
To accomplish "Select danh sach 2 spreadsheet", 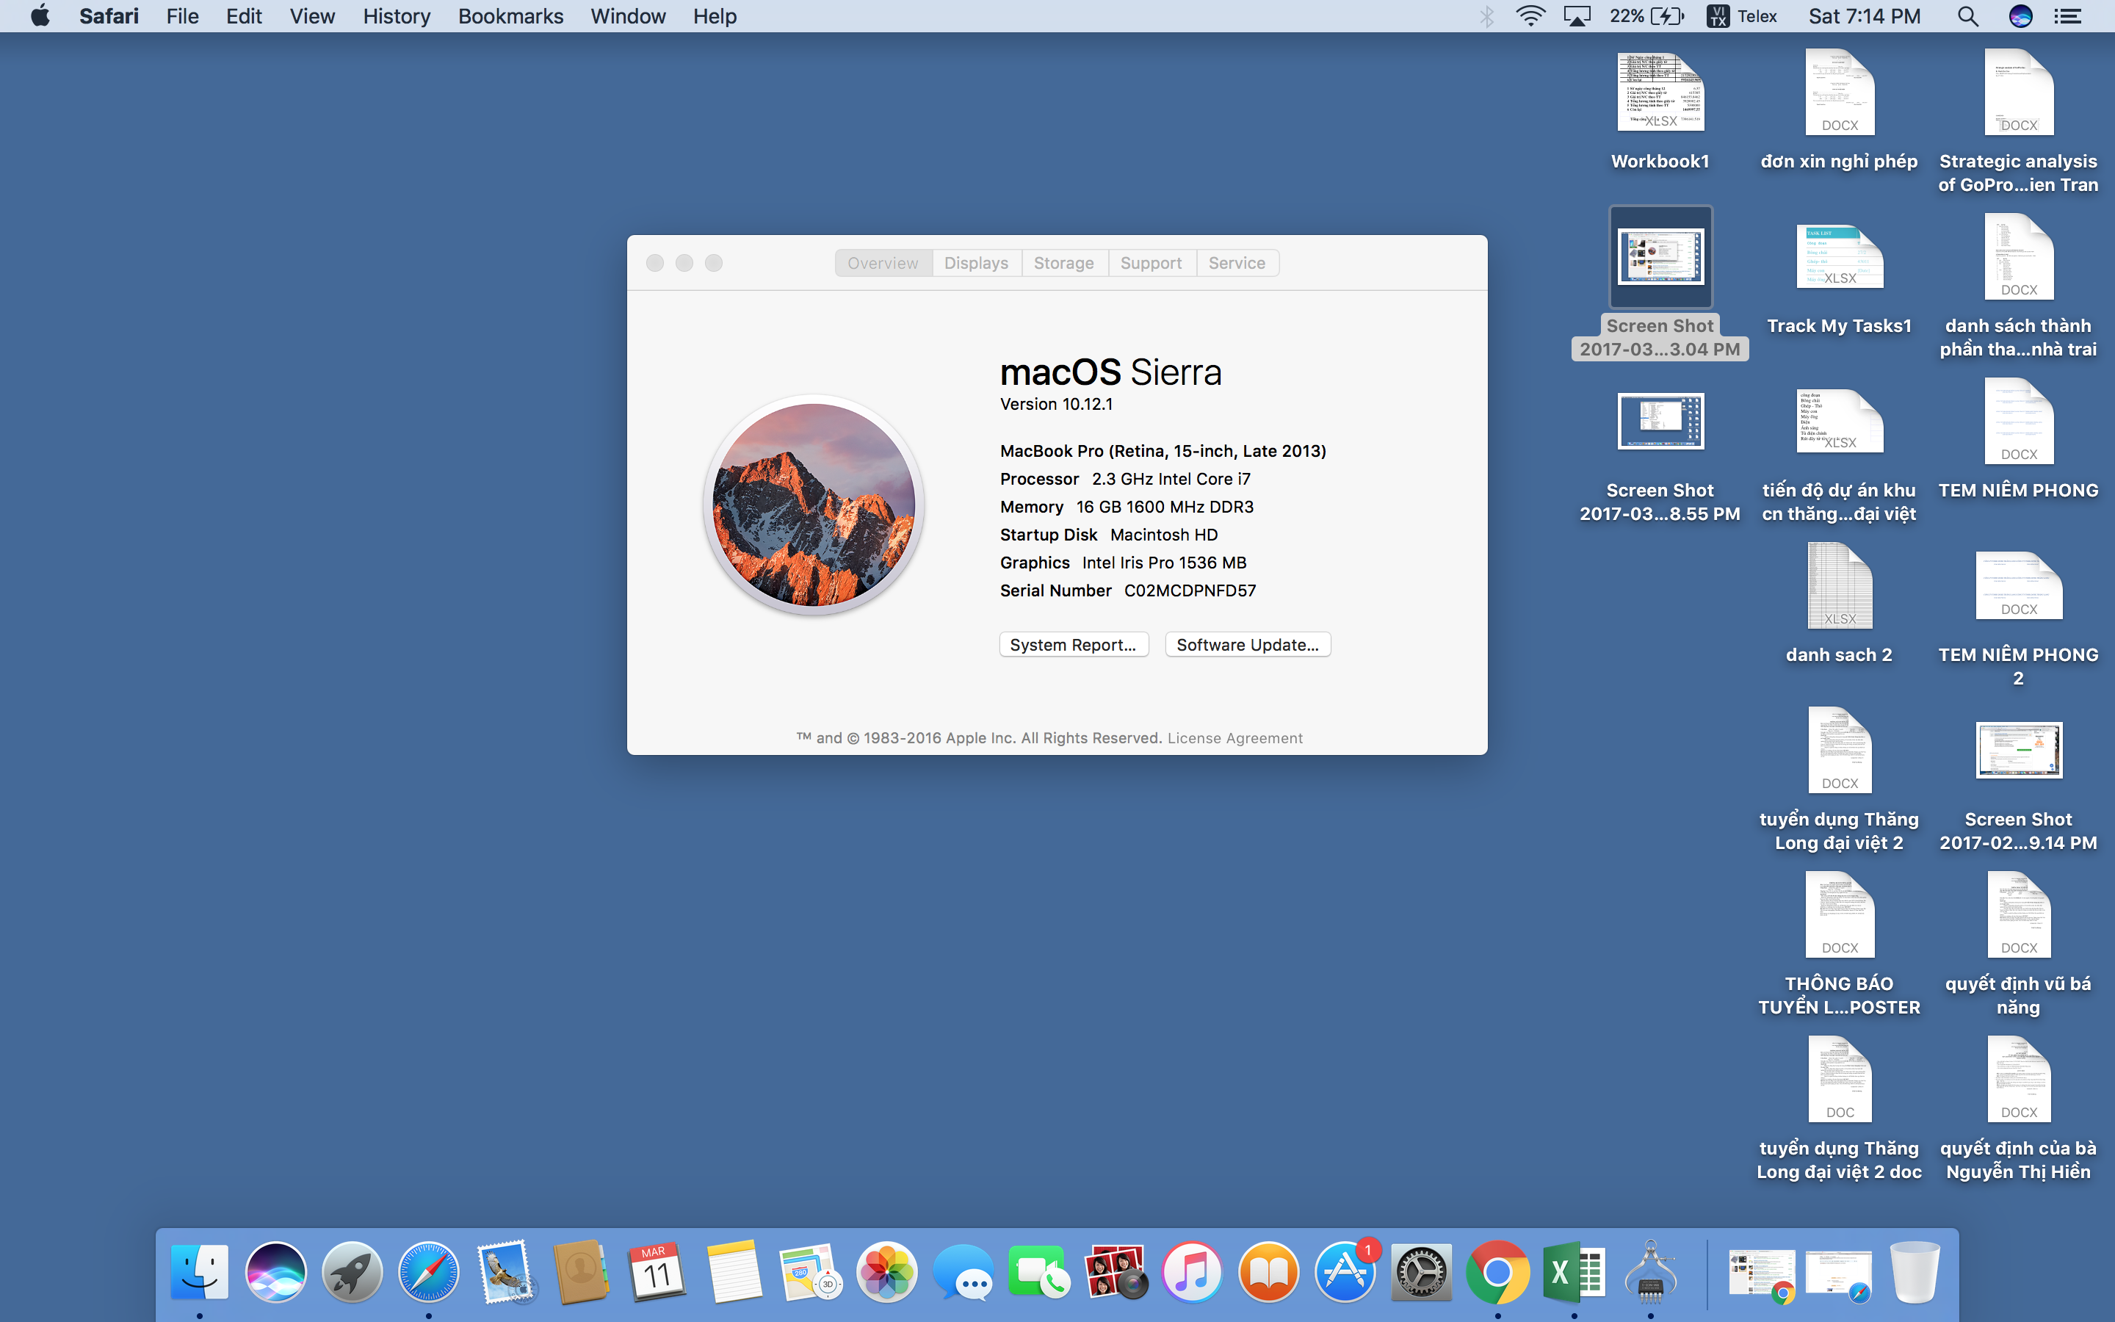I will coord(1839,603).
